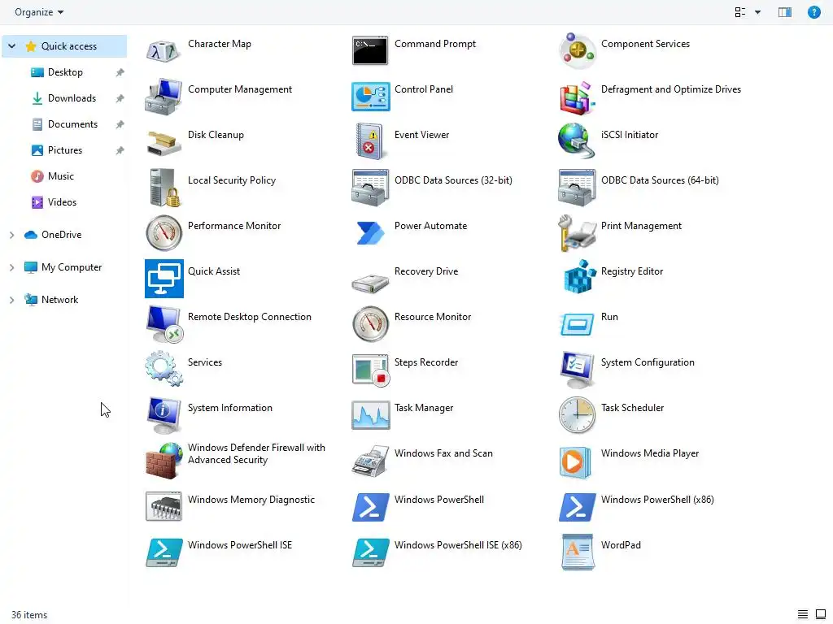Select the ODBC Data Sources (32-bit) icon
Image resolution: width=833 pixels, height=624 pixels.
click(370, 188)
